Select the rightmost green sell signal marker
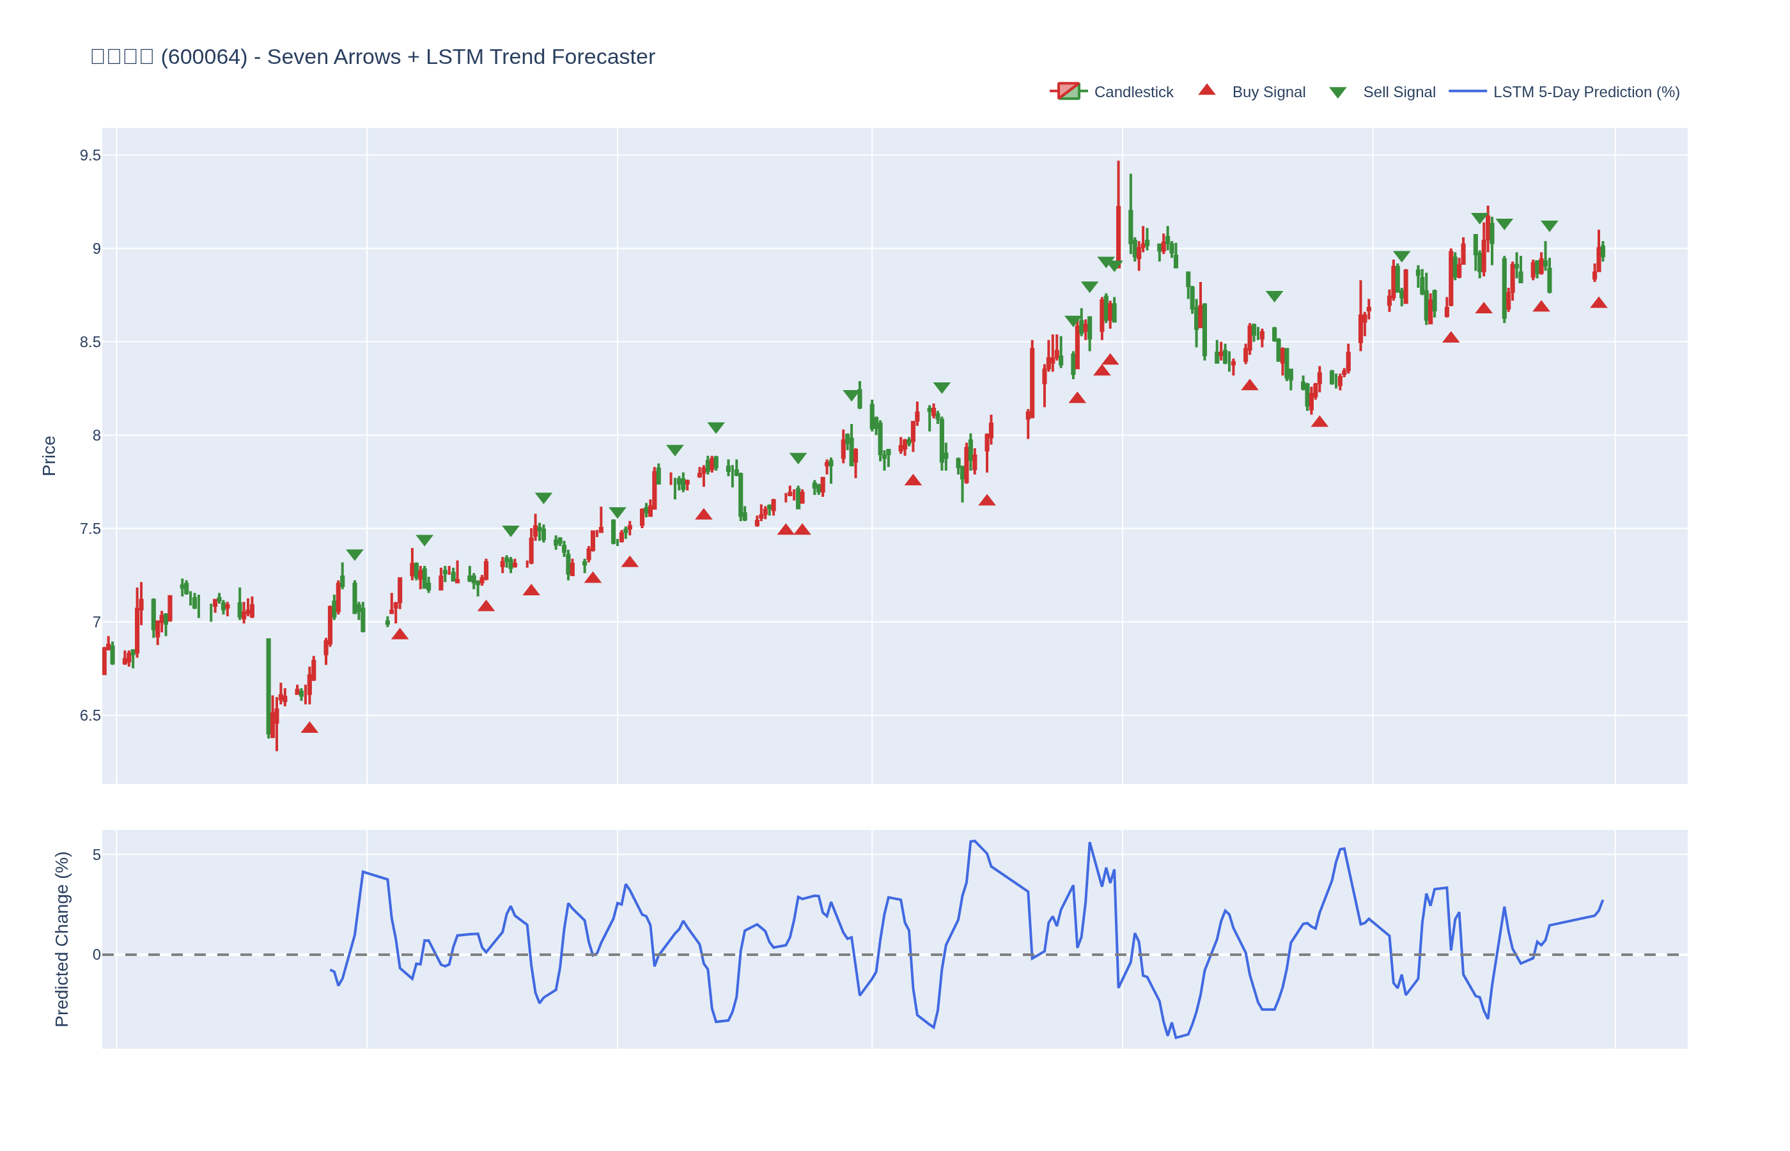 point(1550,226)
